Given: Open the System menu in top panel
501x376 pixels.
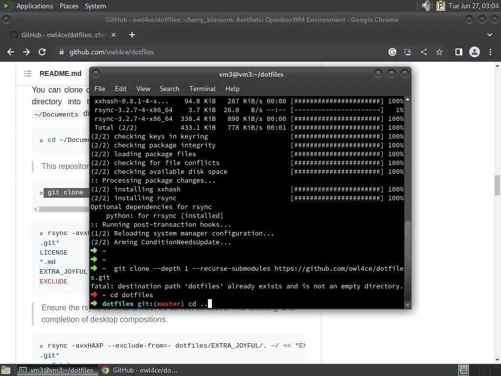Looking at the screenshot, I should coord(95,6).
